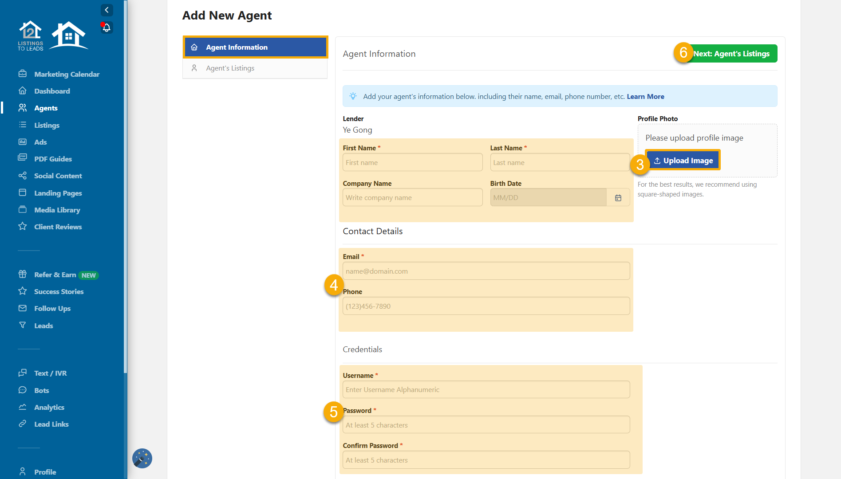Open the Bots section
This screenshot has height=479, width=841.
[41, 390]
